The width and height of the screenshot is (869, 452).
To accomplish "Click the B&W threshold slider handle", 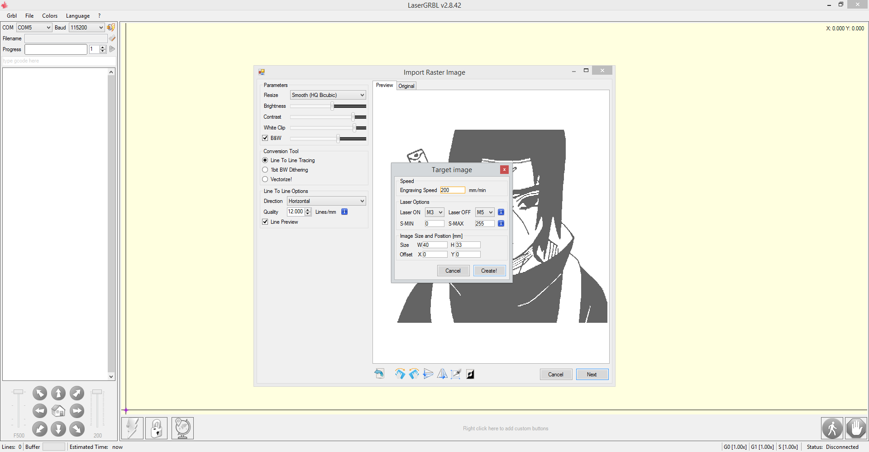I will (338, 139).
